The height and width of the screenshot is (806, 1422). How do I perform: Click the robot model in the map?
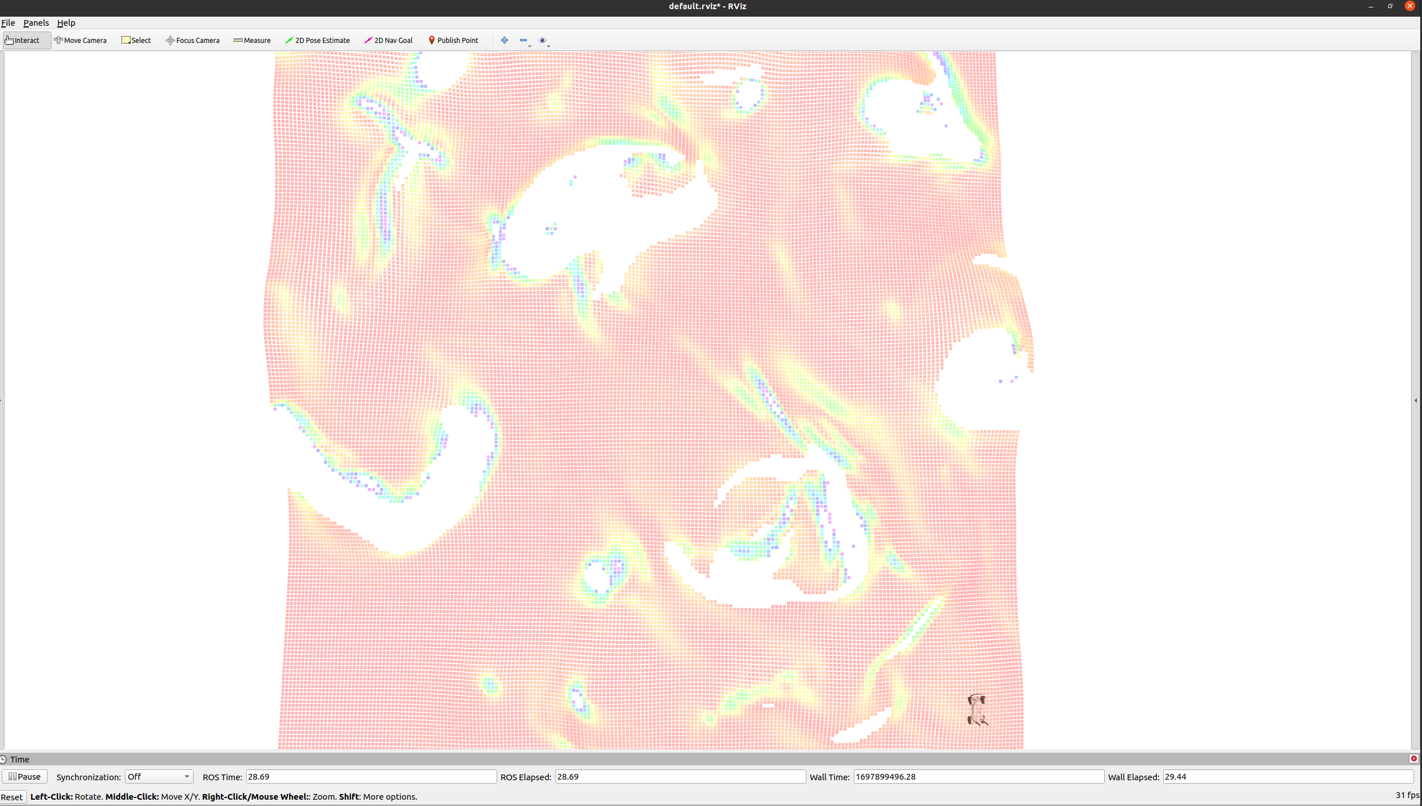tap(976, 710)
